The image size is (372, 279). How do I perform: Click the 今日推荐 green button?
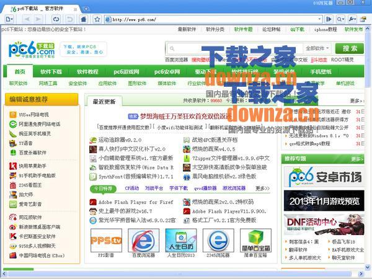(103, 189)
